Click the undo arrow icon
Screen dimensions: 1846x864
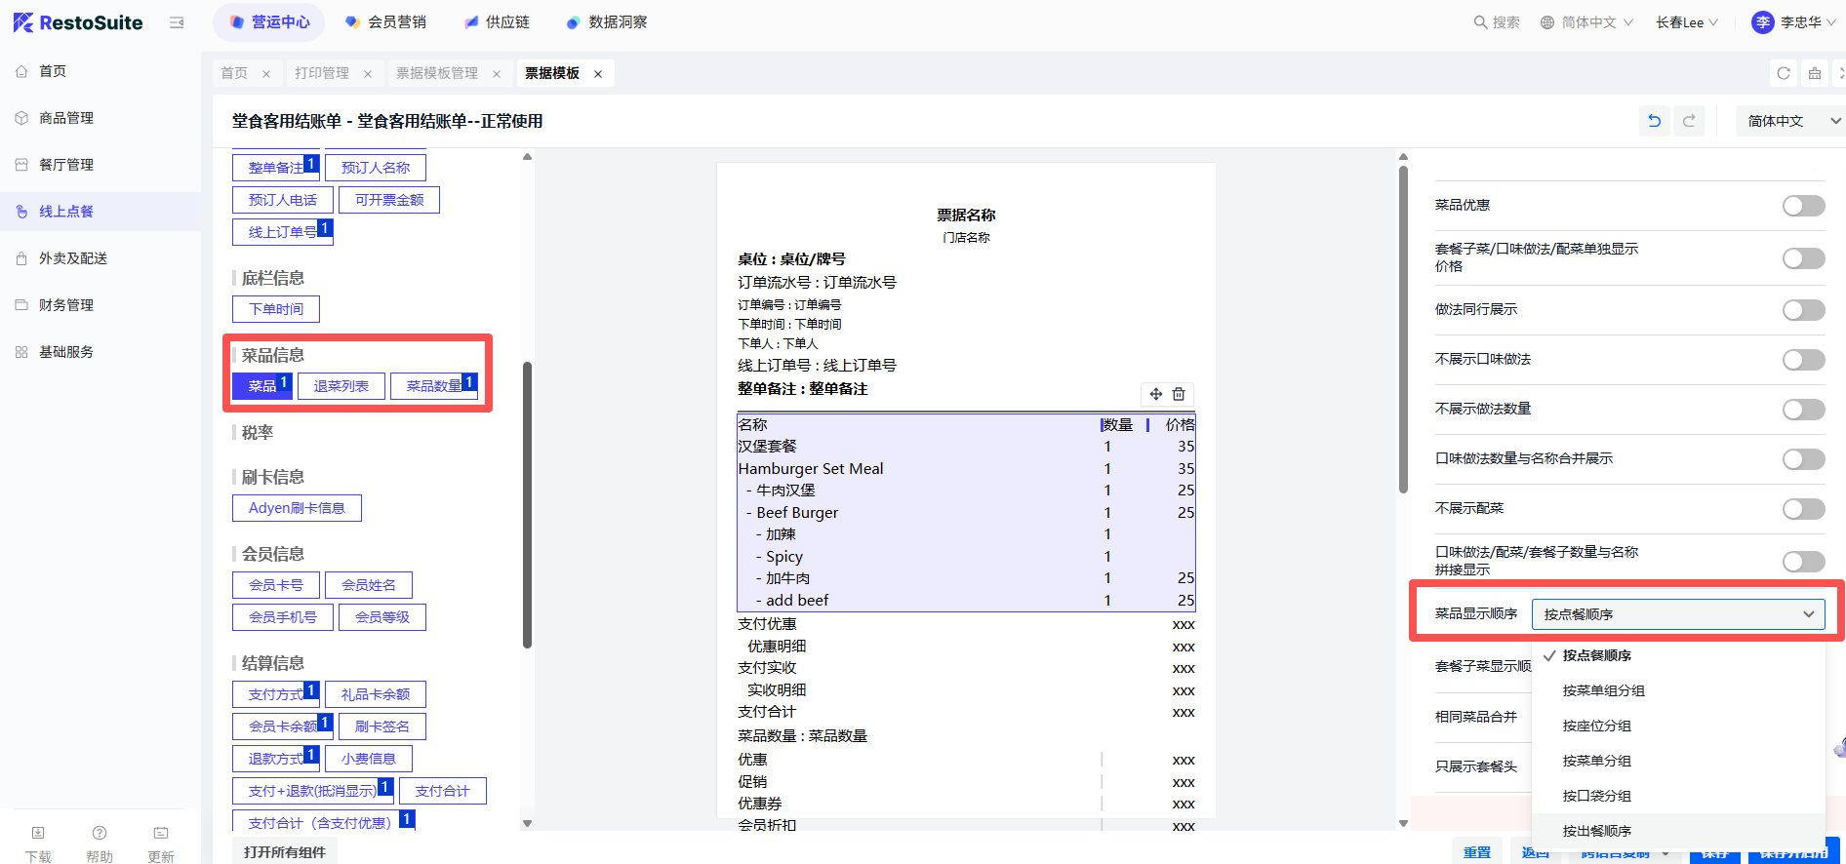coord(1654,121)
